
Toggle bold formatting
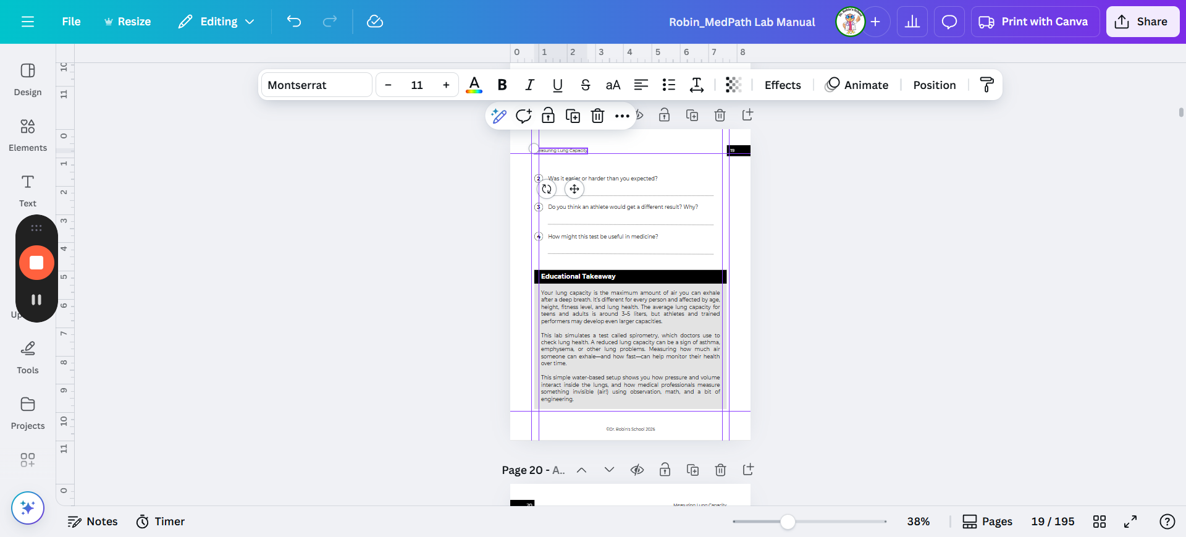tap(502, 85)
